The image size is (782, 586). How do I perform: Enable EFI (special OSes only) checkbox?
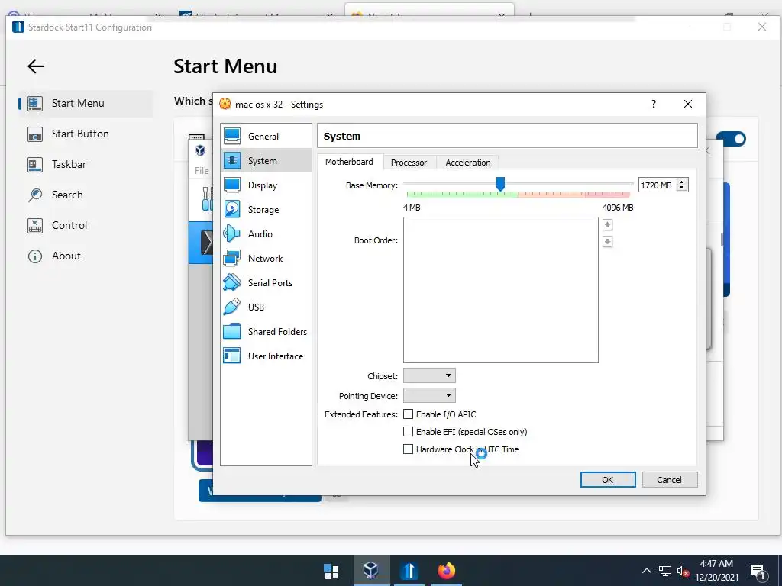coord(408,432)
